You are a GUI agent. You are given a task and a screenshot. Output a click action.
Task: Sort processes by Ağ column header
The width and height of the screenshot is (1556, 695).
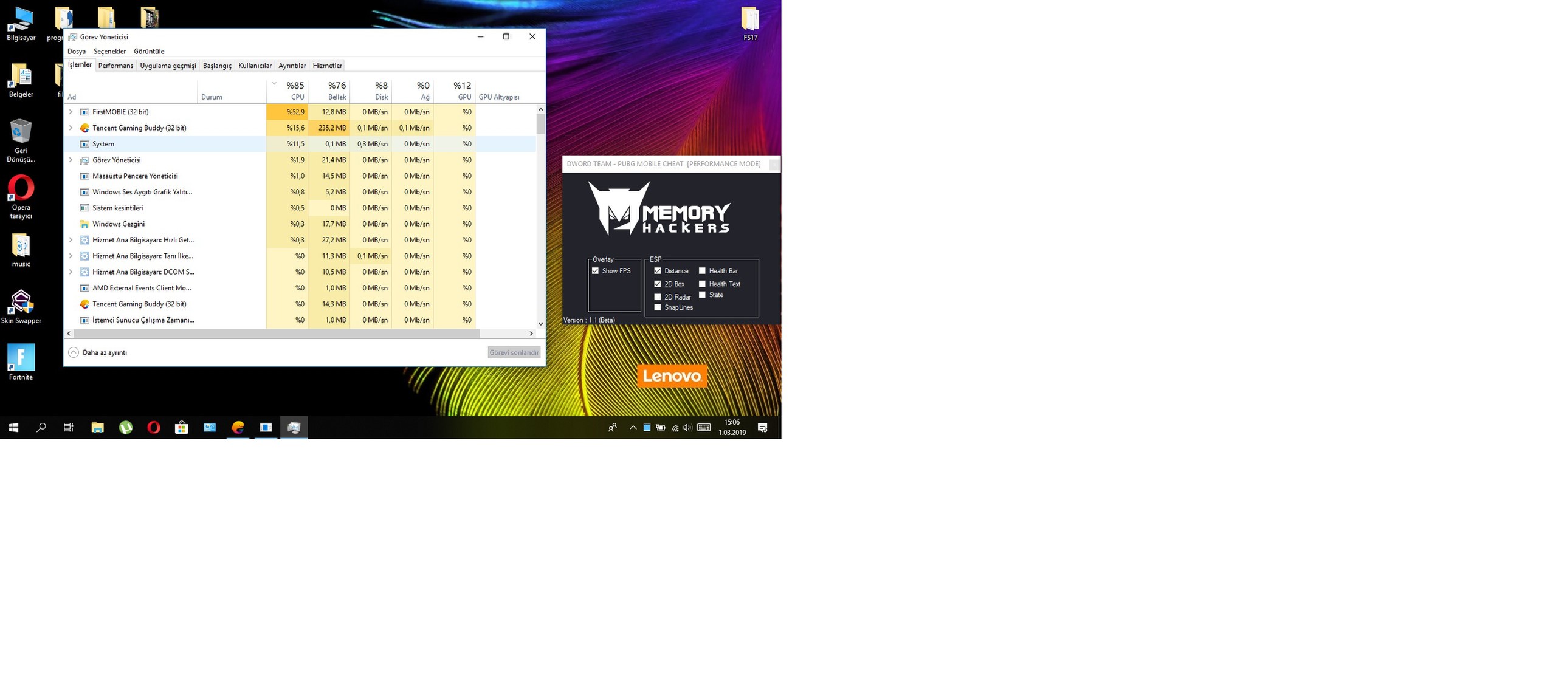click(413, 91)
